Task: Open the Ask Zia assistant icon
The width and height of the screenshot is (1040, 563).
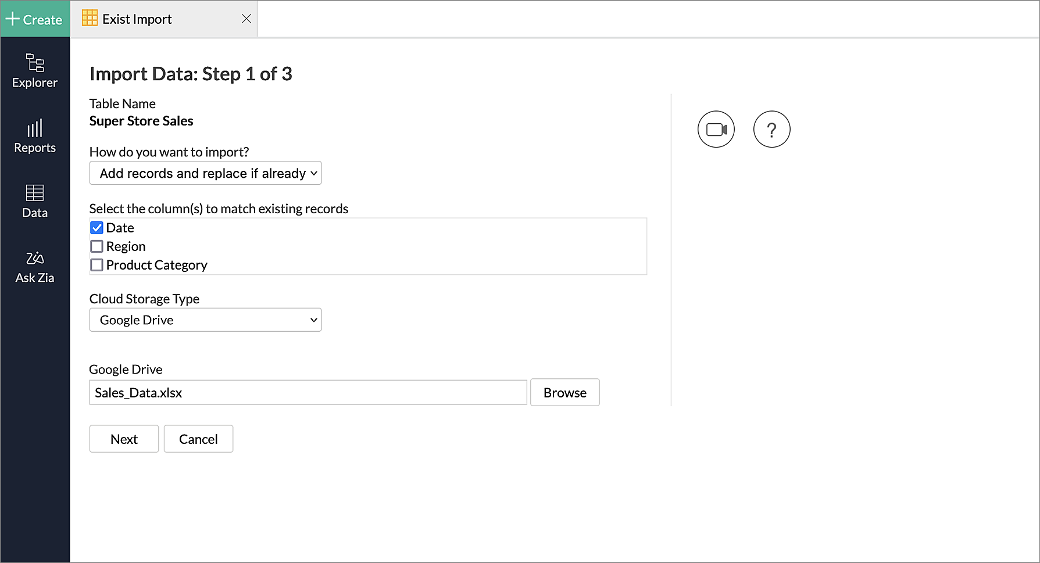Action: [x=35, y=258]
